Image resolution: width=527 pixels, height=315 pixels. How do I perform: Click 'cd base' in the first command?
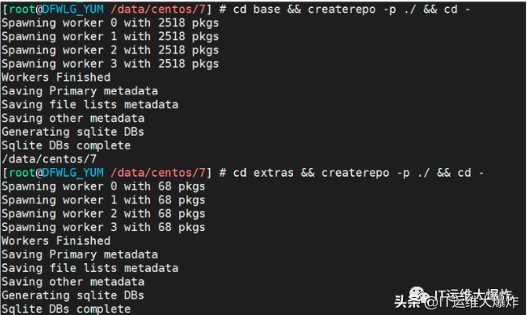[x=254, y=9]
